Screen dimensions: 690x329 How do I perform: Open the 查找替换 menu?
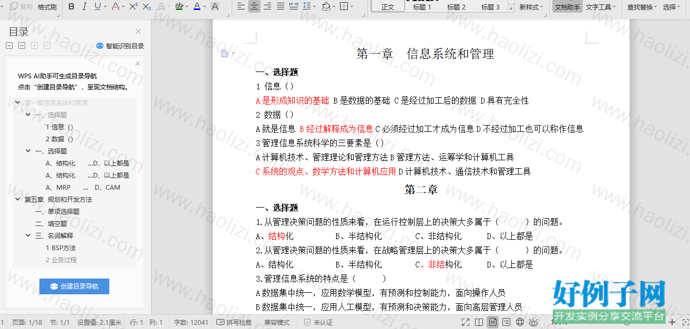click(642, 7)
